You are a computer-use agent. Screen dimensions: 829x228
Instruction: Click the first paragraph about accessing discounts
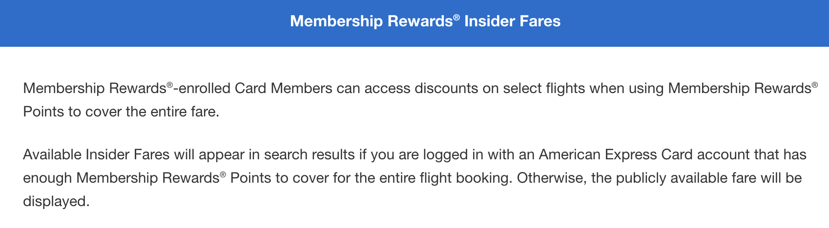[x=420, y=100]
